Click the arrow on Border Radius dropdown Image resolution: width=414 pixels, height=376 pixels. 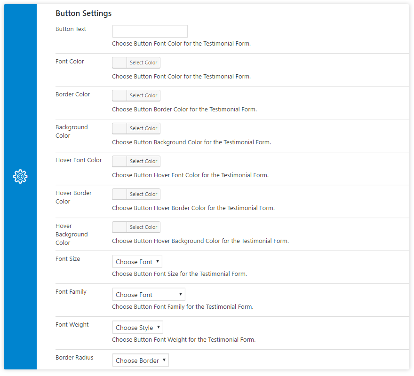[x=164, y=360]
